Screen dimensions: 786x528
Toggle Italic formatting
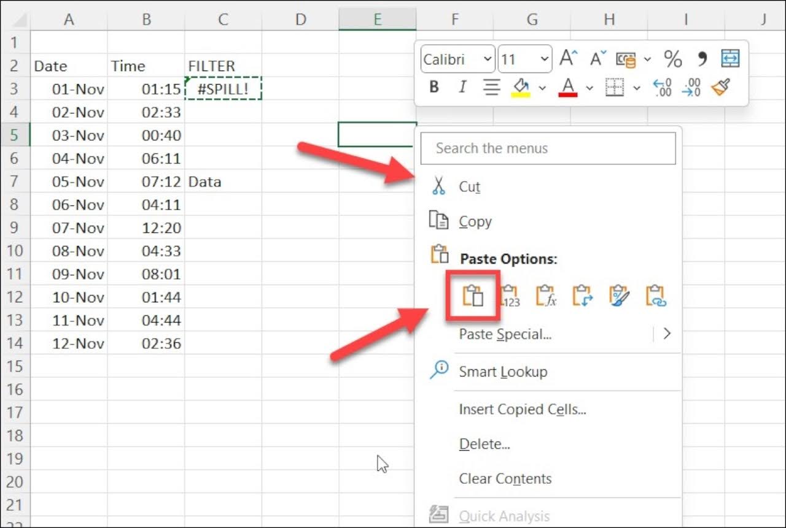click(462, 88)
